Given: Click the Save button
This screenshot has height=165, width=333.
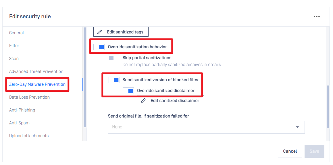Looking at the screenshot, I should coord(314,151).
